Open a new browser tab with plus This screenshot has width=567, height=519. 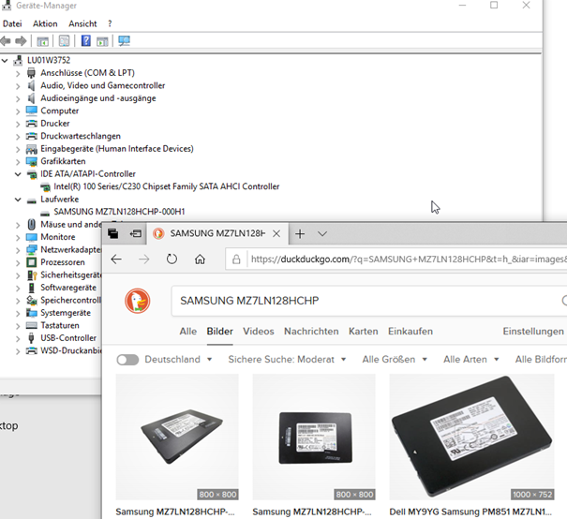click(300, 233)
